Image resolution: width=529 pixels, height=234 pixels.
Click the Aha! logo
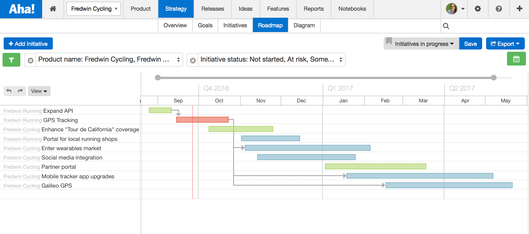coord(21,9)
